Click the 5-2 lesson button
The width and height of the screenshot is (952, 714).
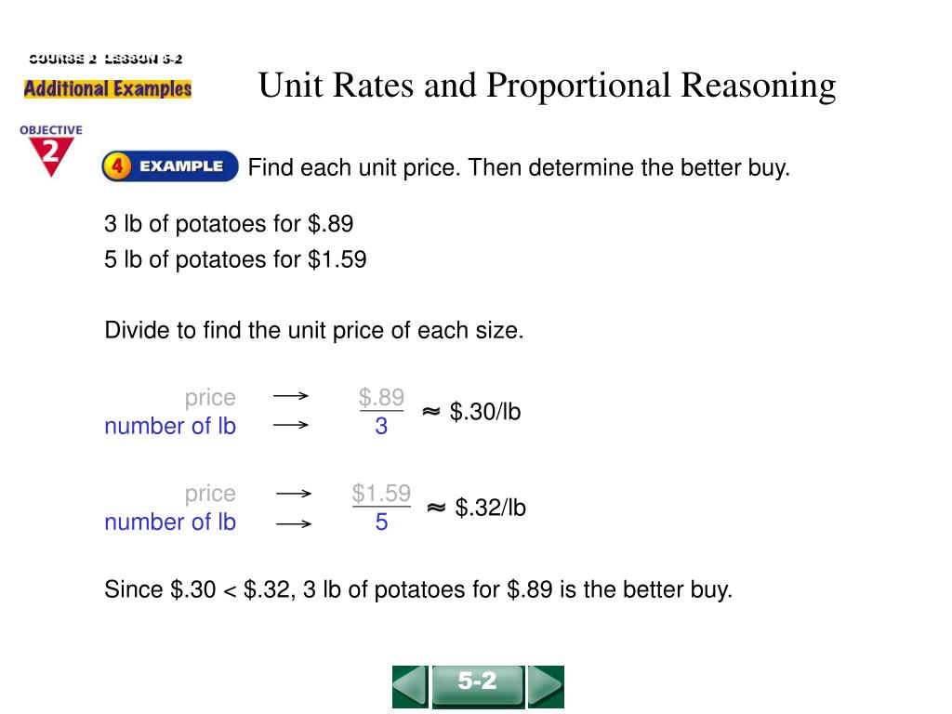pos(478,687)
